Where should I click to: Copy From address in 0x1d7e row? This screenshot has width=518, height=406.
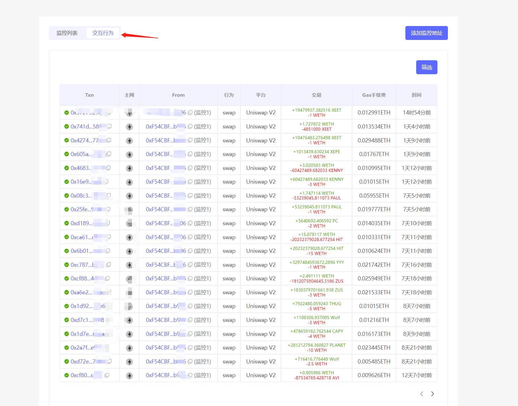coord(190,334)
